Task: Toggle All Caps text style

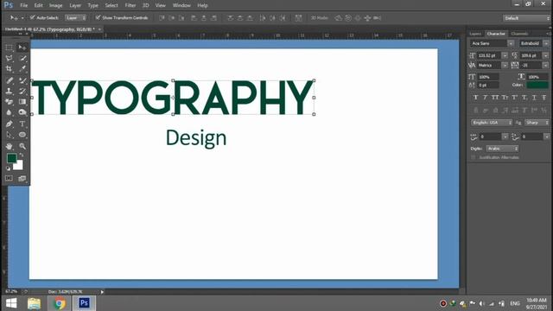Action: coord(495,98)
